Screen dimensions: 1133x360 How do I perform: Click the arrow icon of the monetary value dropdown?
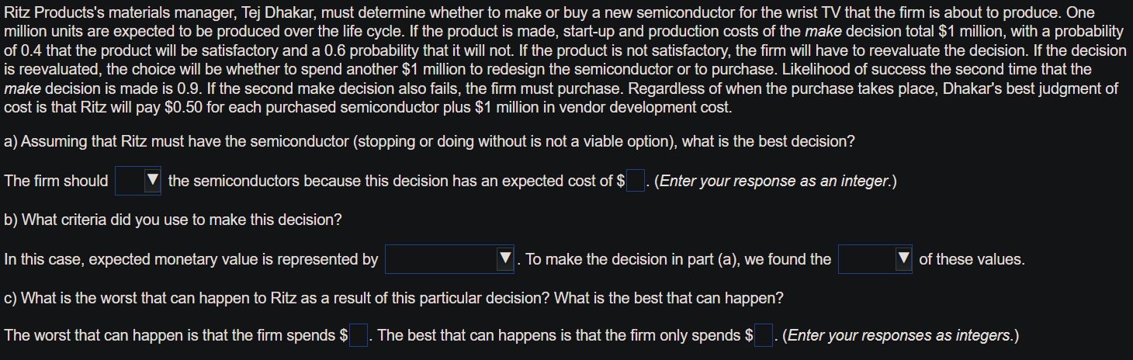(x=506, y=259)
